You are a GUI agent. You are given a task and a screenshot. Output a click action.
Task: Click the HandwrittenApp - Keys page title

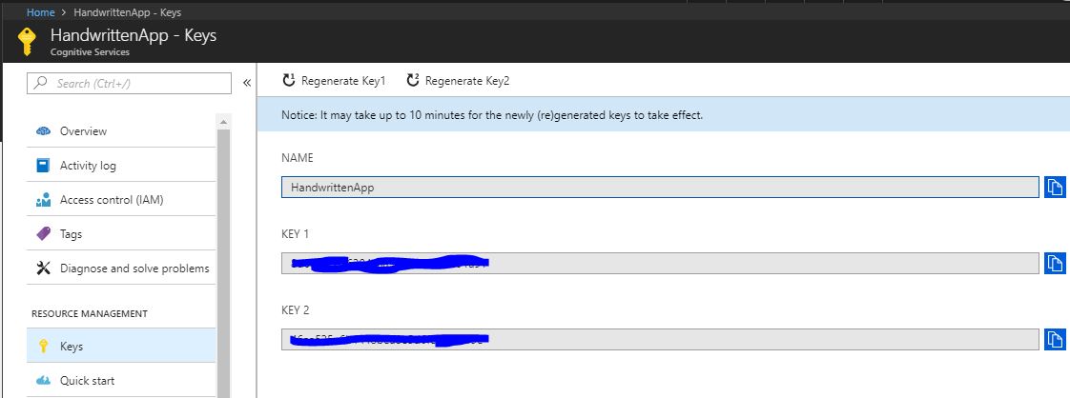134,35
